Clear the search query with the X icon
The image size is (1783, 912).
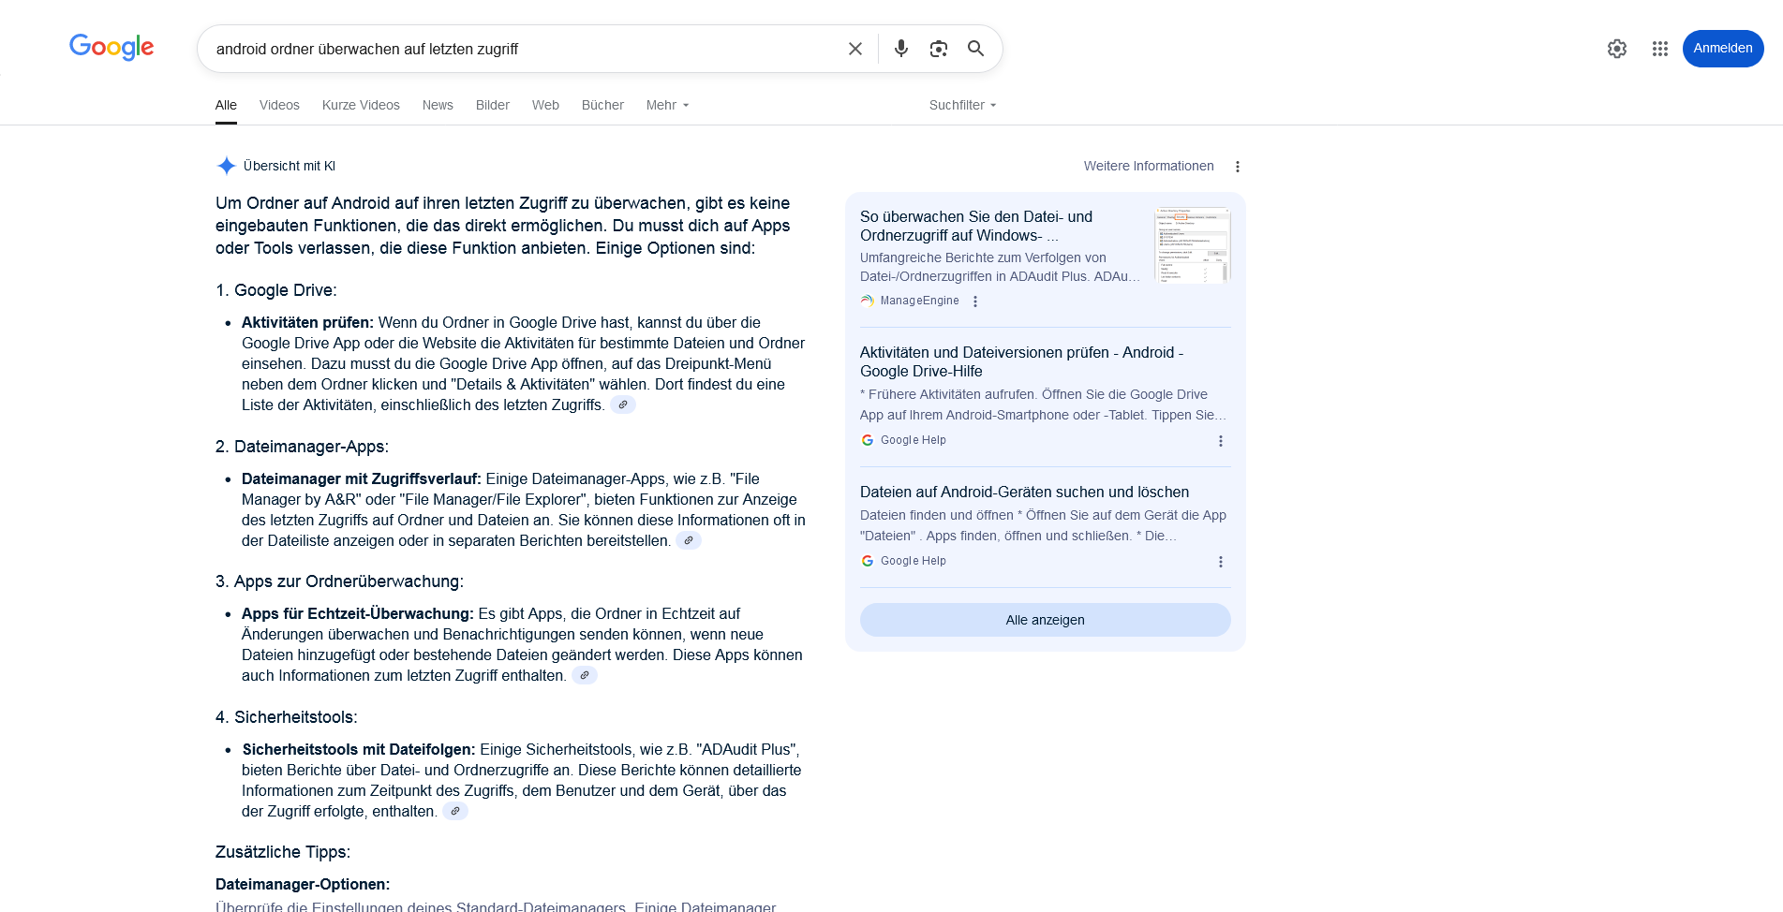(854, 48)
